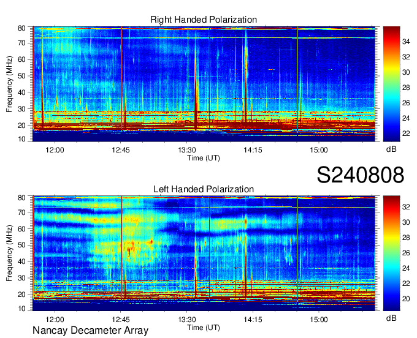
Task: Click the 40 MHz tick on bottom plot
Action: tap(21, 261)
